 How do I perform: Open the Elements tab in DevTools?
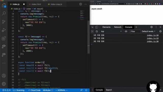click(x=106, y=27)
